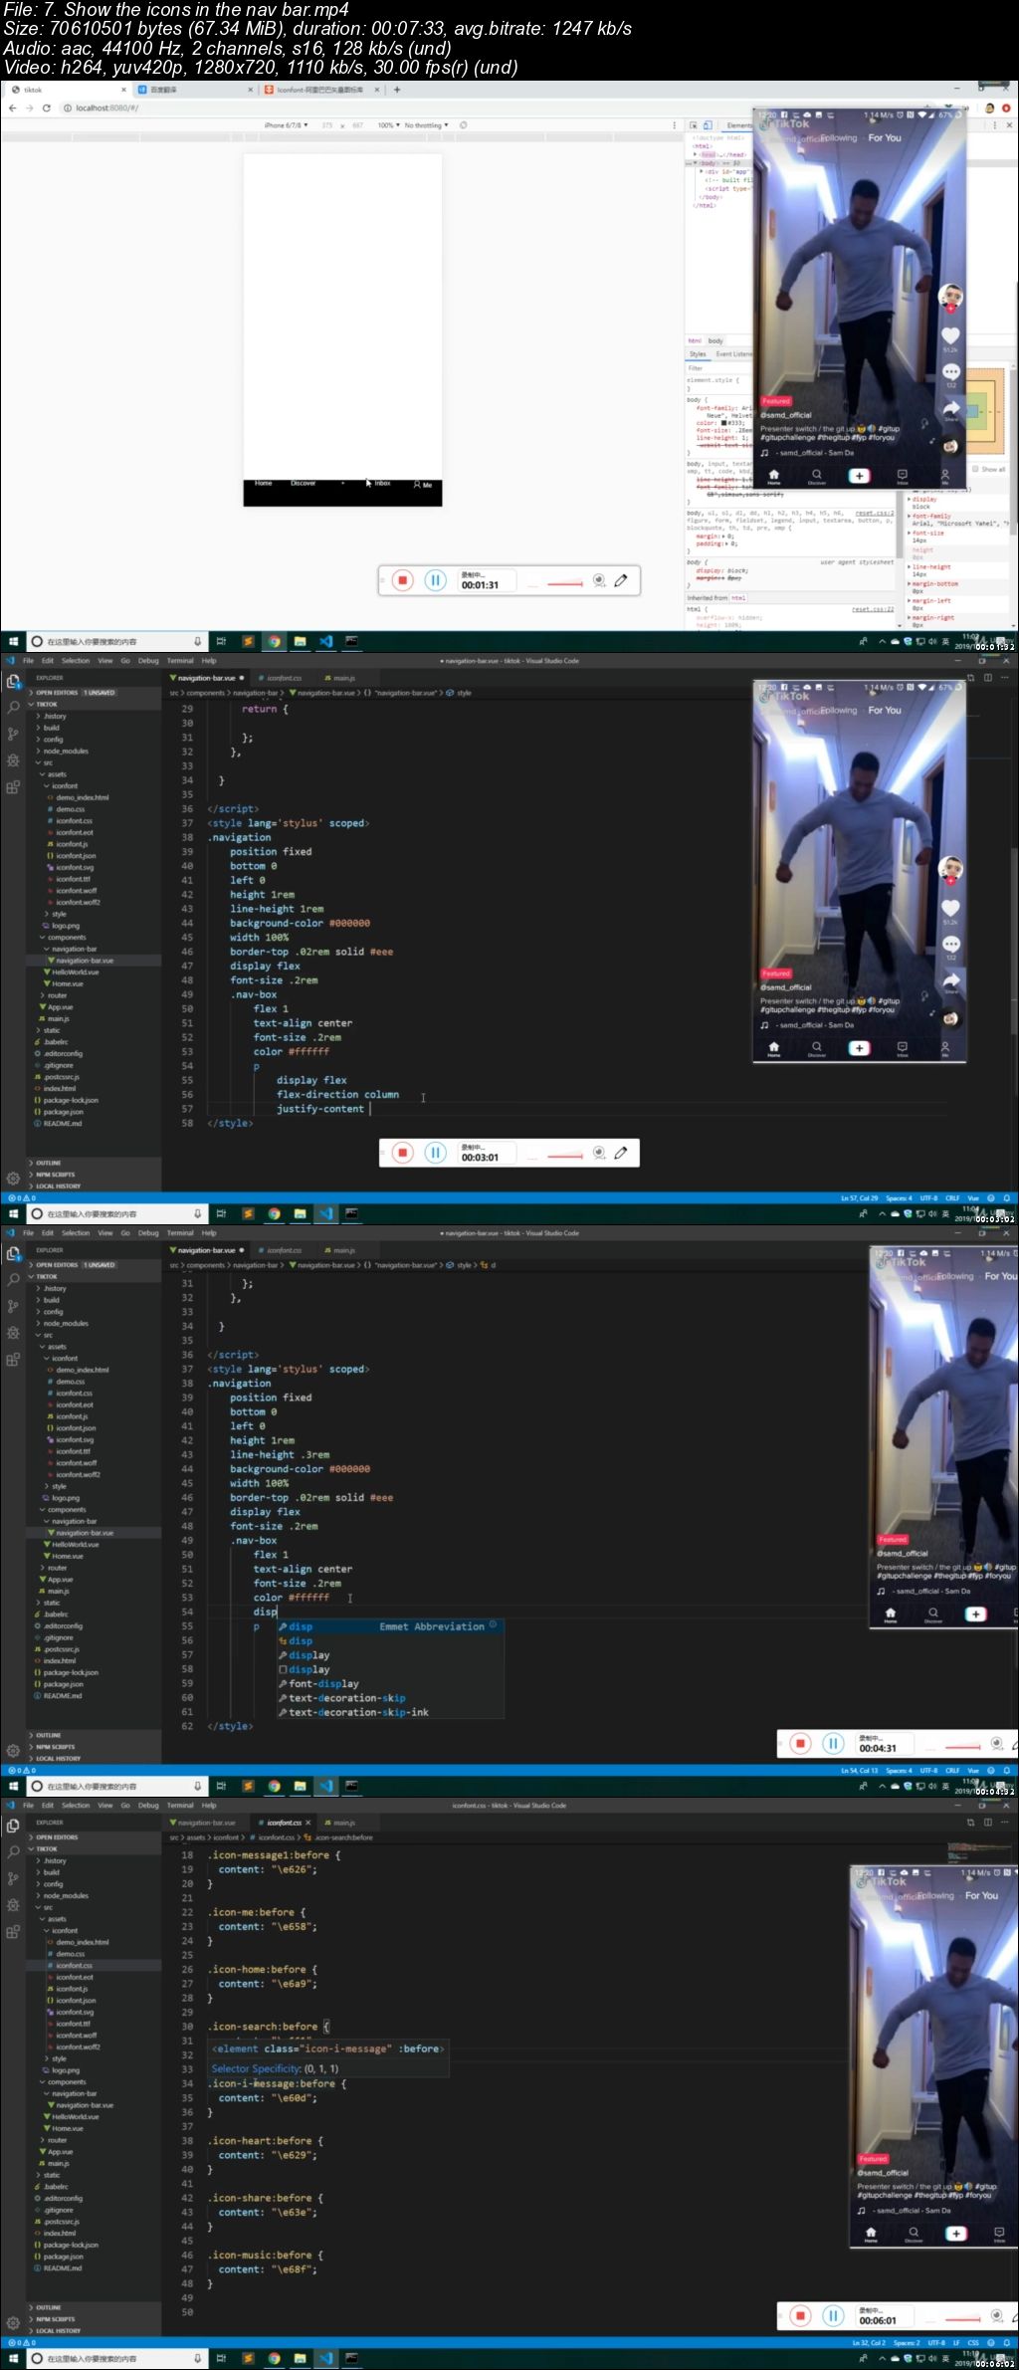Click the Selector Specificity link in hover tooltip
The width and height of the screenshot is (1019, 2370).
pyautogui.click(x=256, y=2068)
